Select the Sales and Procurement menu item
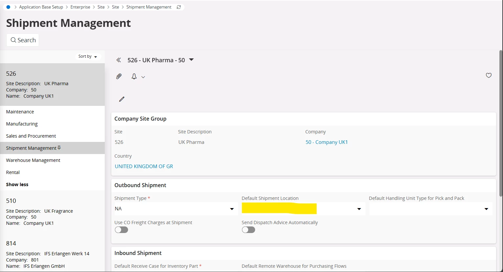This screenshot has width=503, height=272. 31,136
